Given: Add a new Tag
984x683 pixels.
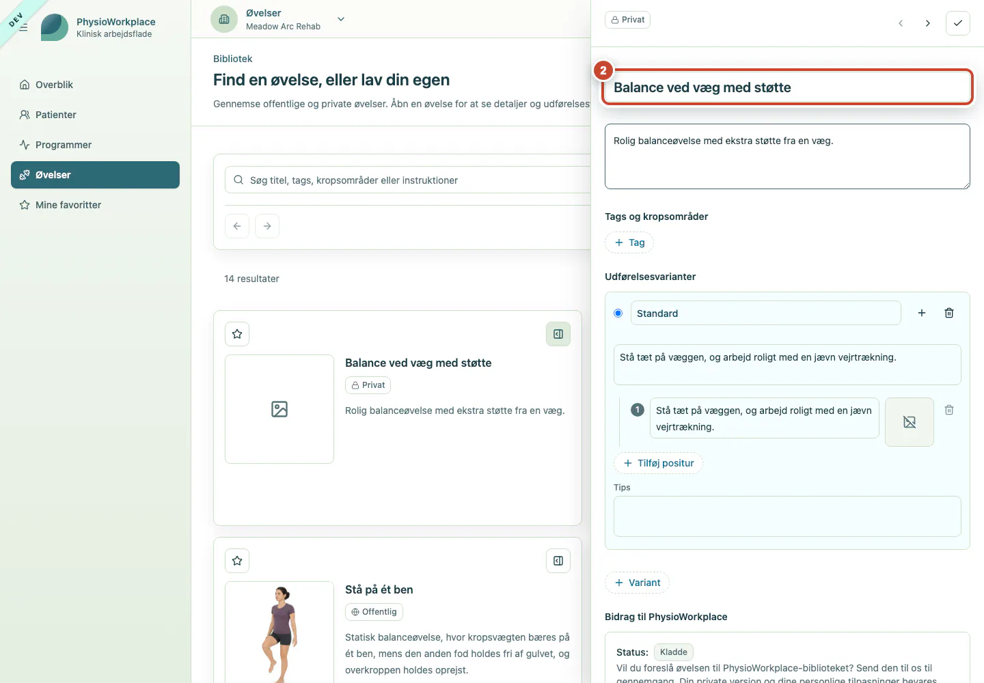Looking at the screenshot, I should 629,242.
